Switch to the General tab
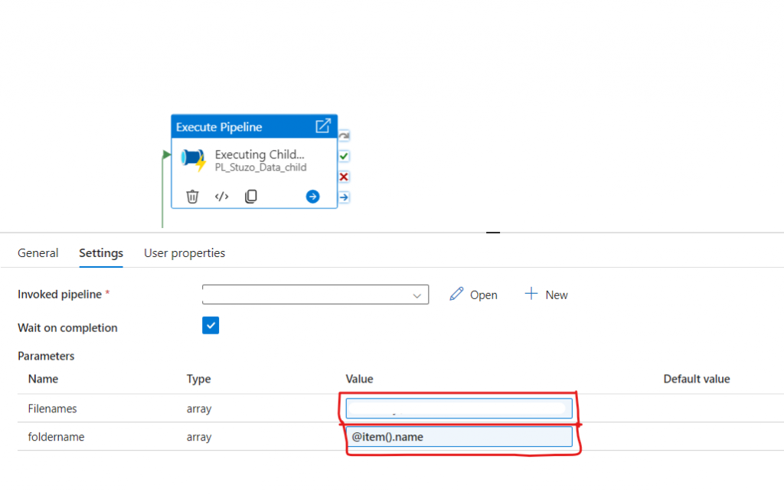Image resolution: width=784 pixels, height=495 pixels. click(x=38, y=253)
